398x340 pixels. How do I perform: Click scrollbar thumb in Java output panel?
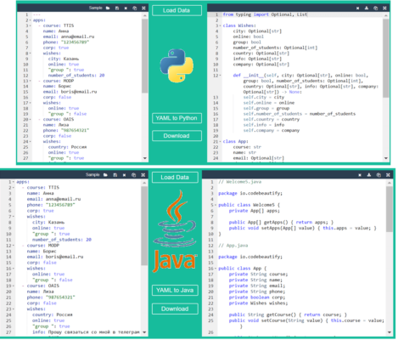pos(390,209)
